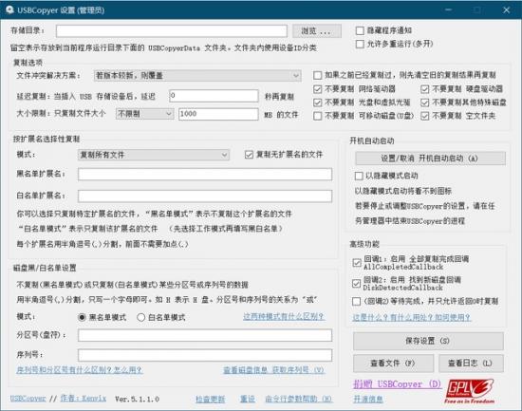This screenshot has height=411, width=522.
Task: Uncheck 不要复制 硬盘驱动器
Action: (x=424, y=89)
